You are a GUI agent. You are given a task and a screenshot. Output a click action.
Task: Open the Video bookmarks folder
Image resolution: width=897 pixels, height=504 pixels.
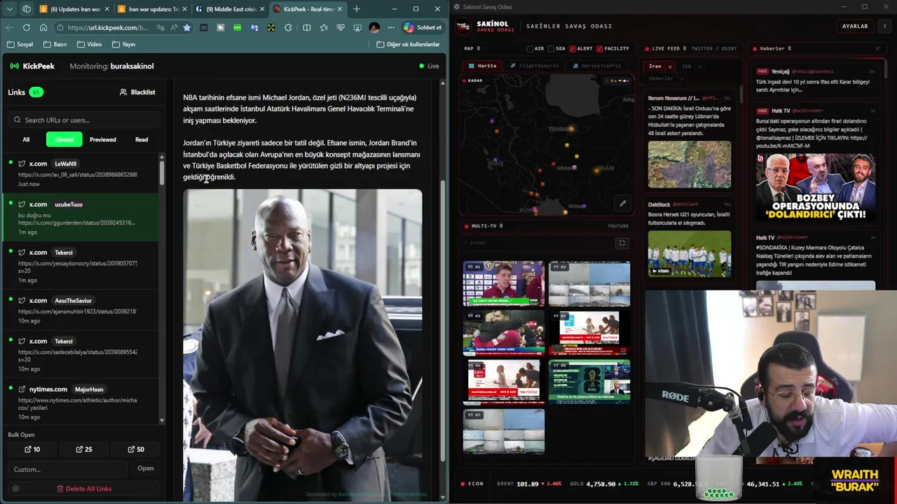click(x=89, y=44)
